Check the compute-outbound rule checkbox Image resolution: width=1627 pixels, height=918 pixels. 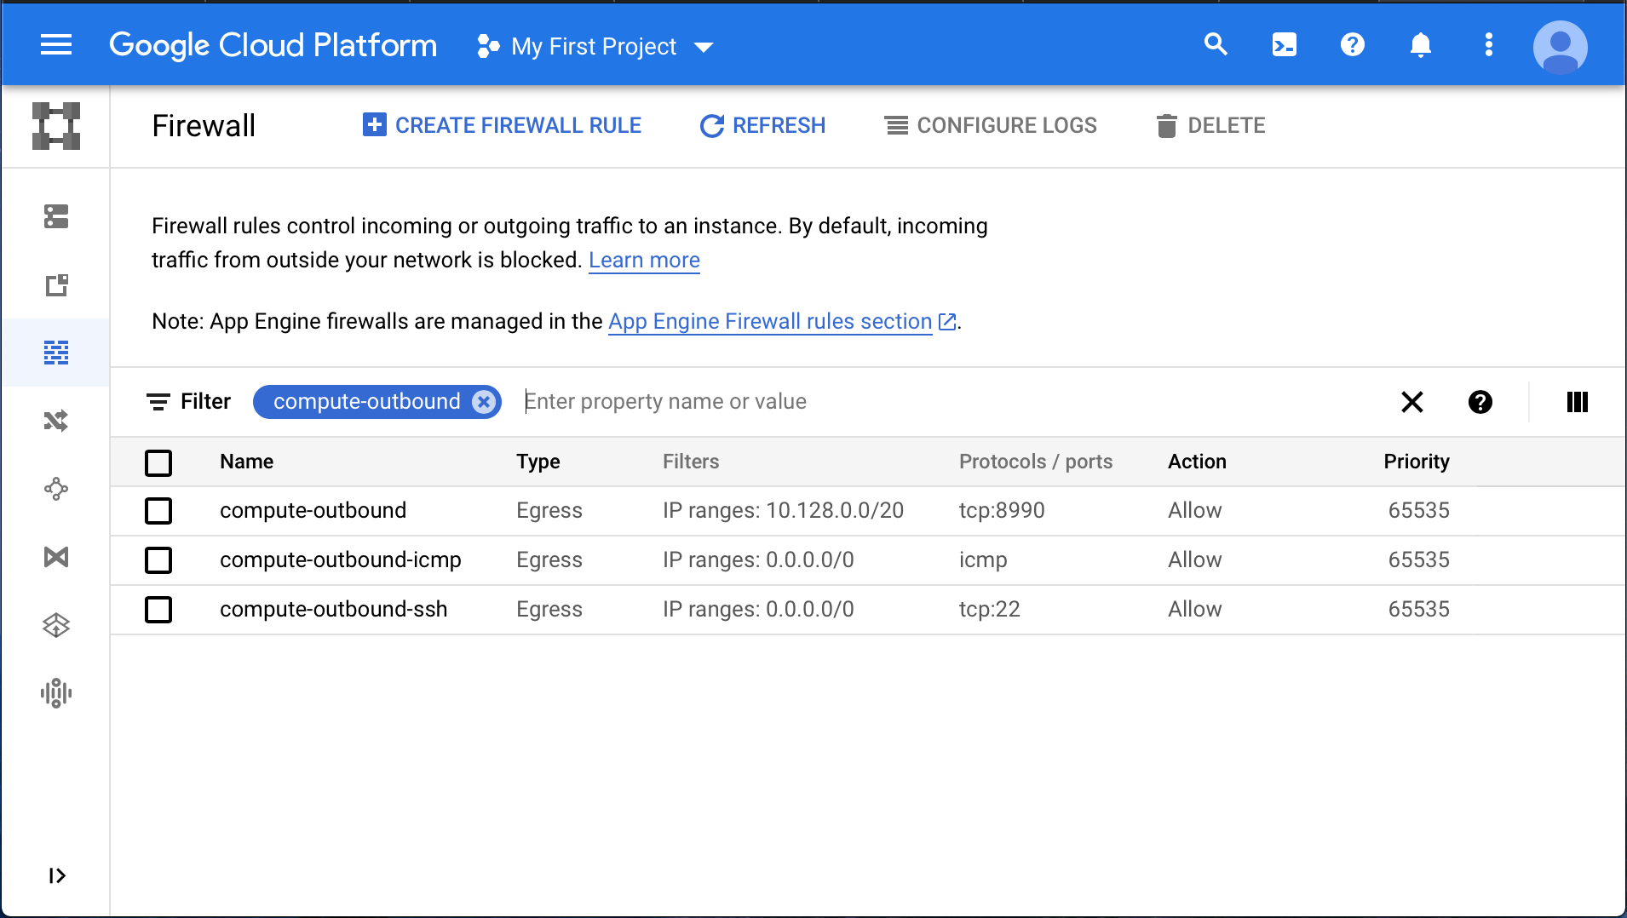[x=158, y=511]
